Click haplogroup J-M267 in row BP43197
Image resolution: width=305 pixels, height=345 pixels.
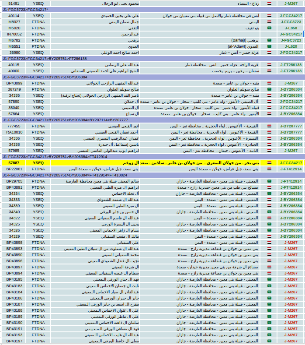(x=291, y=341)
